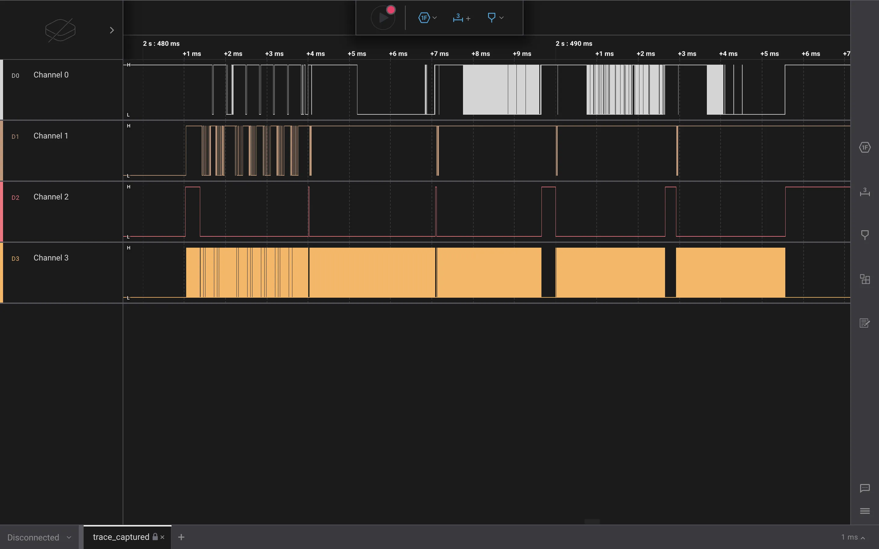Click the disconnected device icon
This screenshot has width=879, height=549.
60,30
